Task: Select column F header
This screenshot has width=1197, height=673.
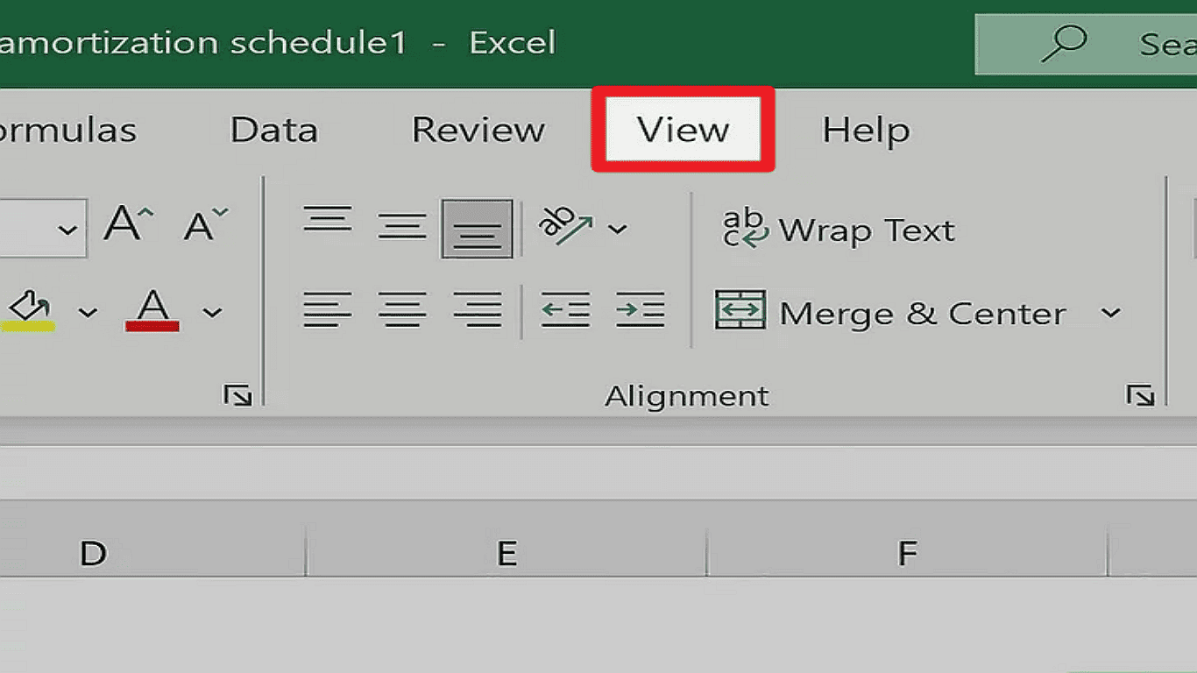Action: click(x=907, y=553)
